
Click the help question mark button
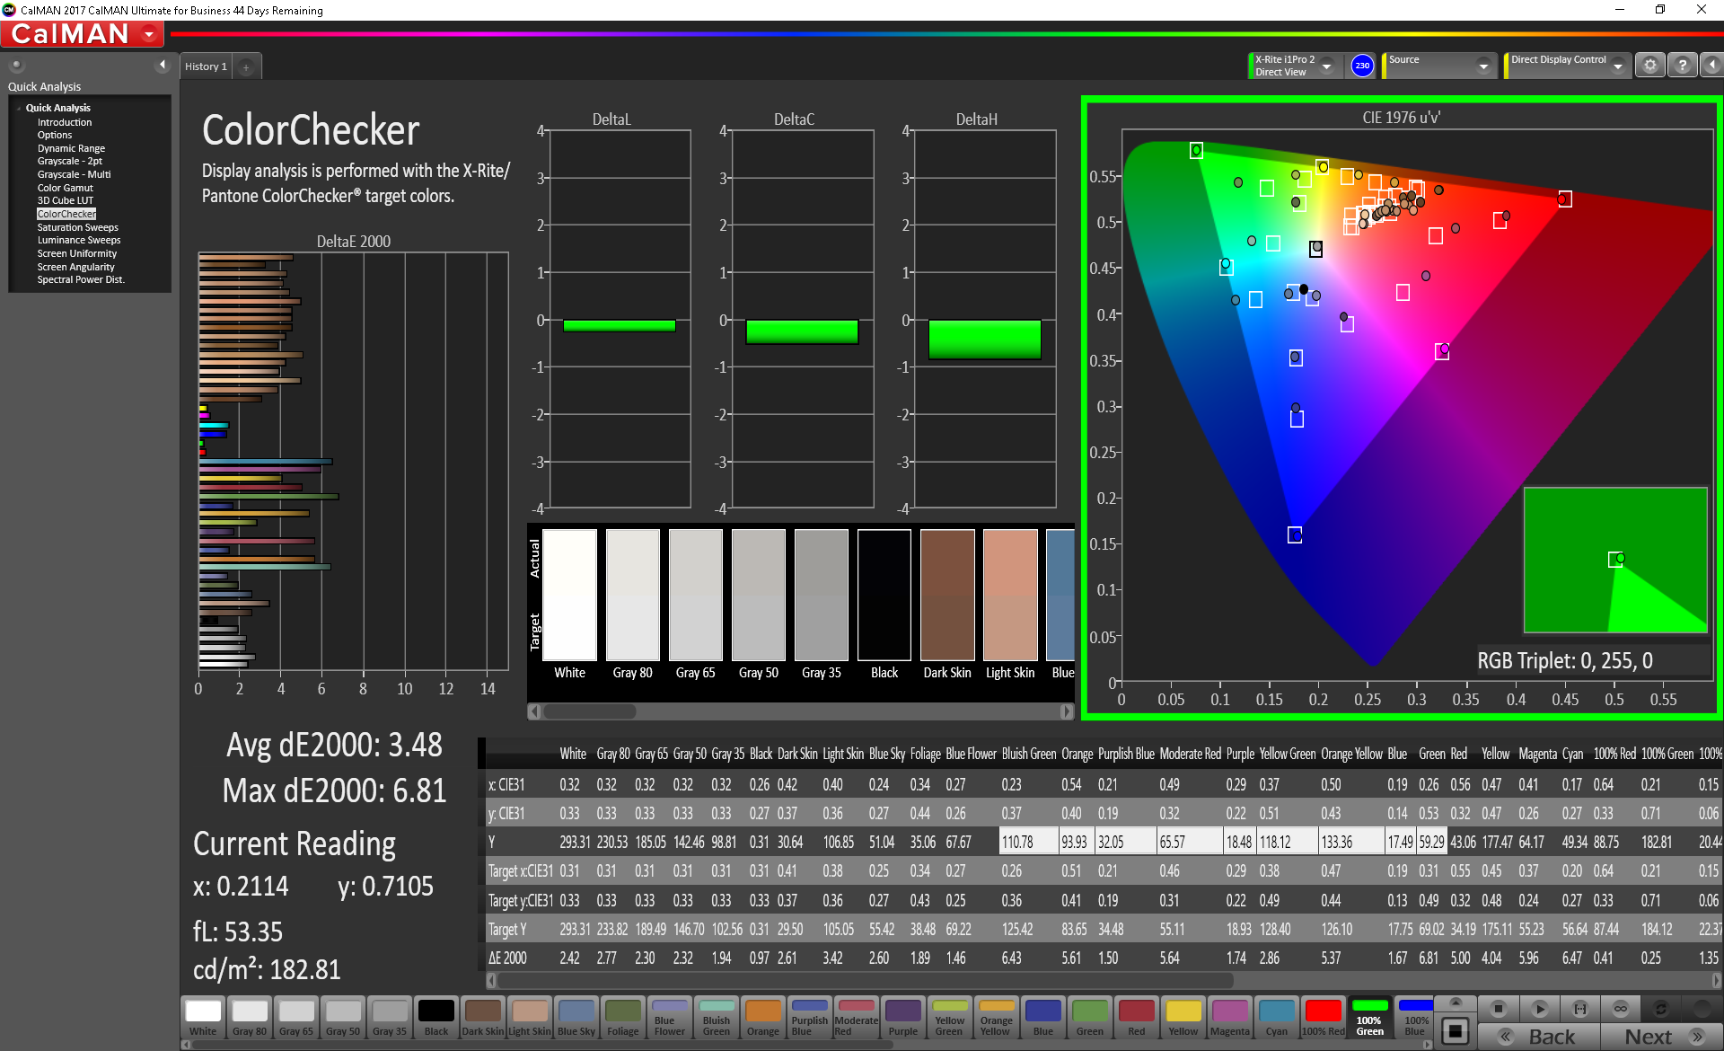(x=1683, y=66)
